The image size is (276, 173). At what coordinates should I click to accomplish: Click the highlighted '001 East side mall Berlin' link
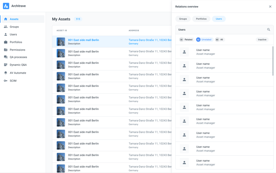[84, 40]
